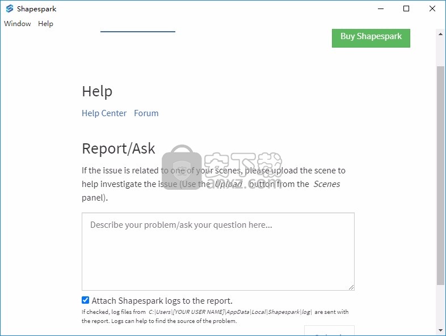
Task: Click the log path 'C:\Users\[YOUR USER NAME]' text
Action: click(187, 312)
